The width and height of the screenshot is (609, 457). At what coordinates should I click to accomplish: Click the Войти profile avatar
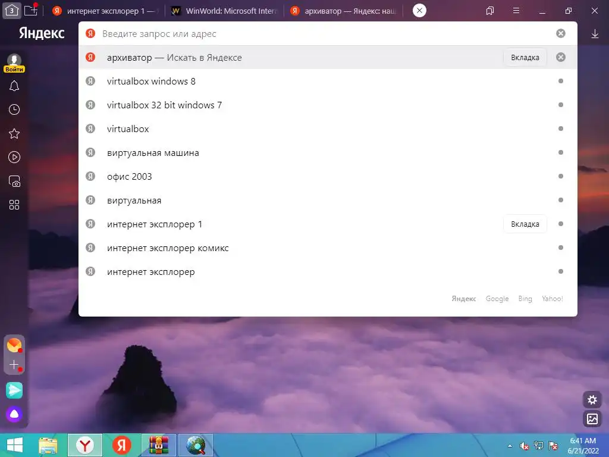coord(14,63)
